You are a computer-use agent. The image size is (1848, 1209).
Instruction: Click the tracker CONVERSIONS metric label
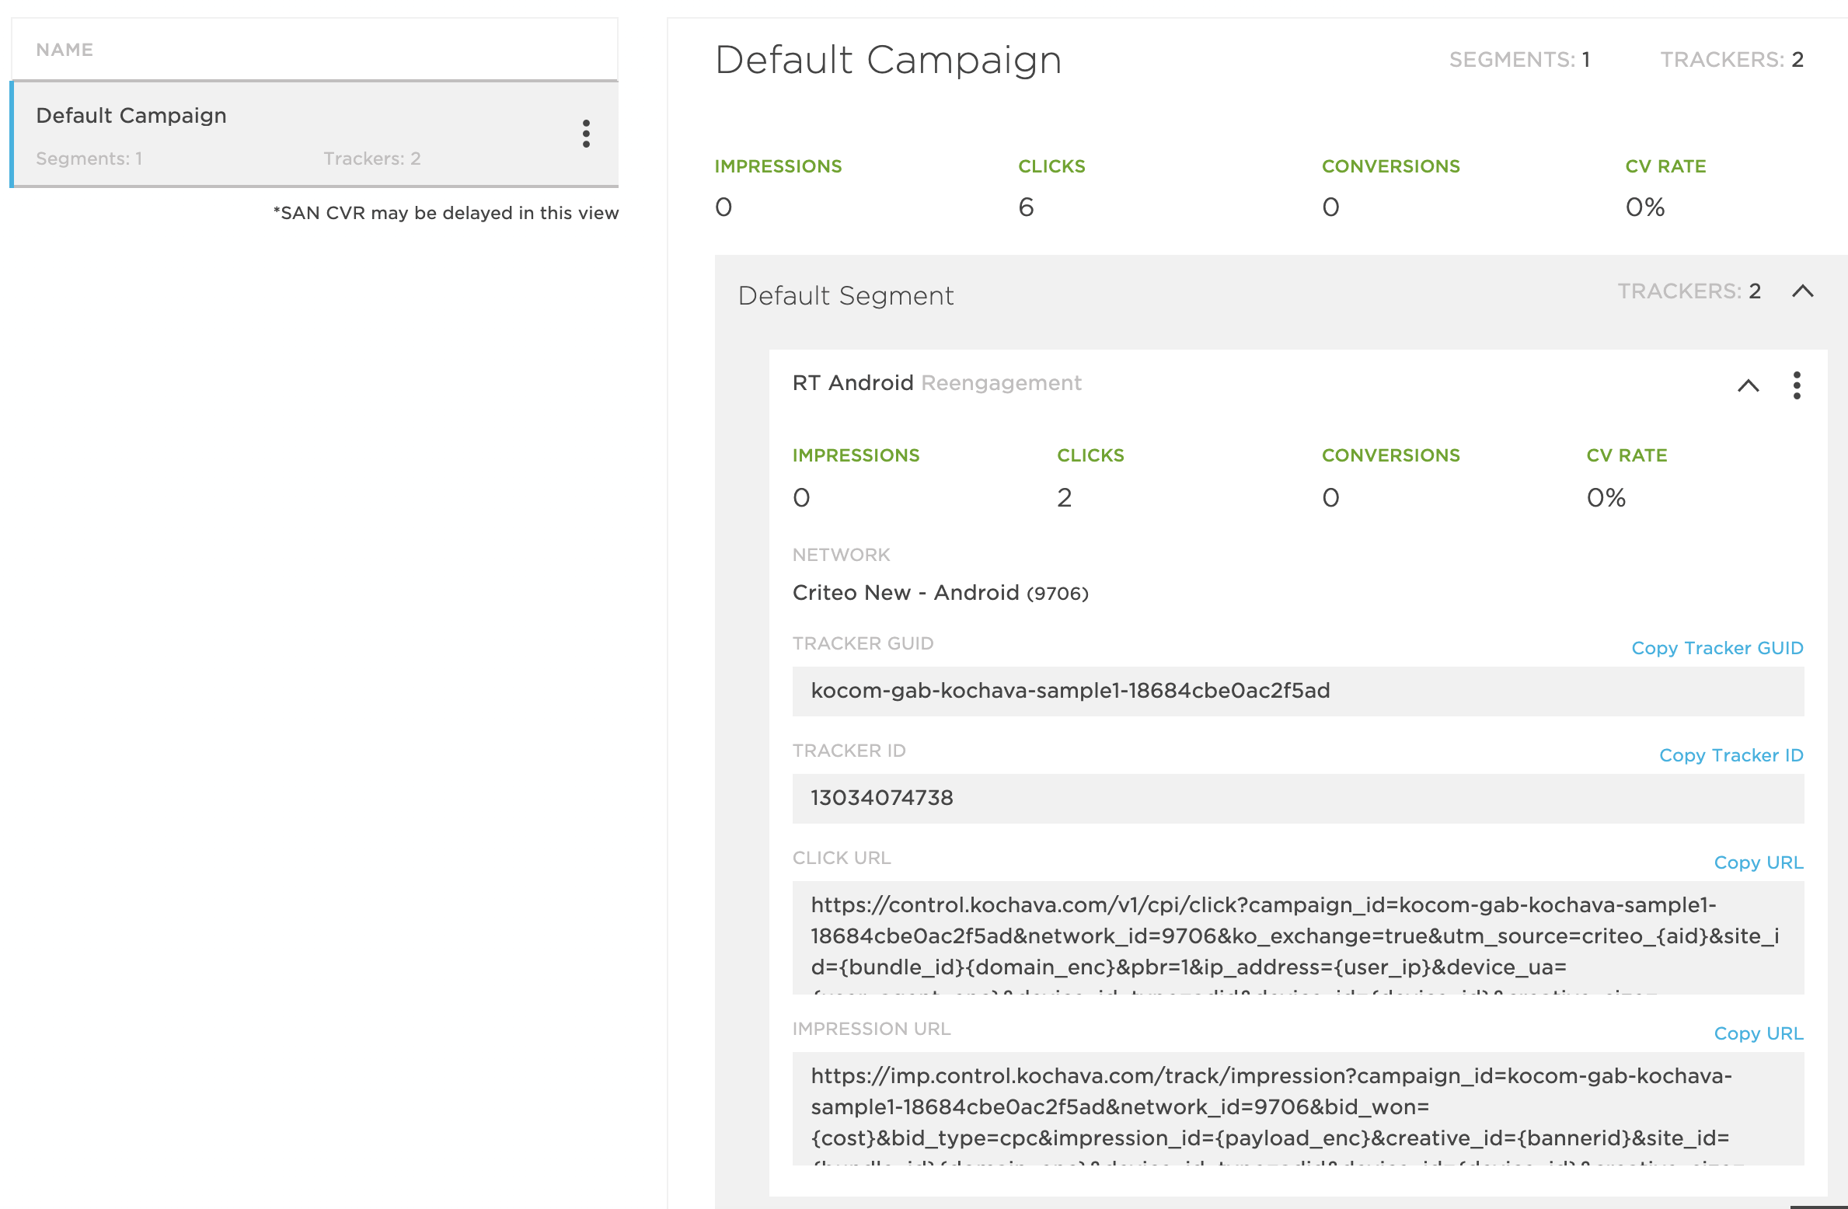(x=1390, y=455)
